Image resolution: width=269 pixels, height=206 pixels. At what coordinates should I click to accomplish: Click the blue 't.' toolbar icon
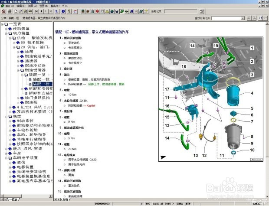click(x=57, y=11)
